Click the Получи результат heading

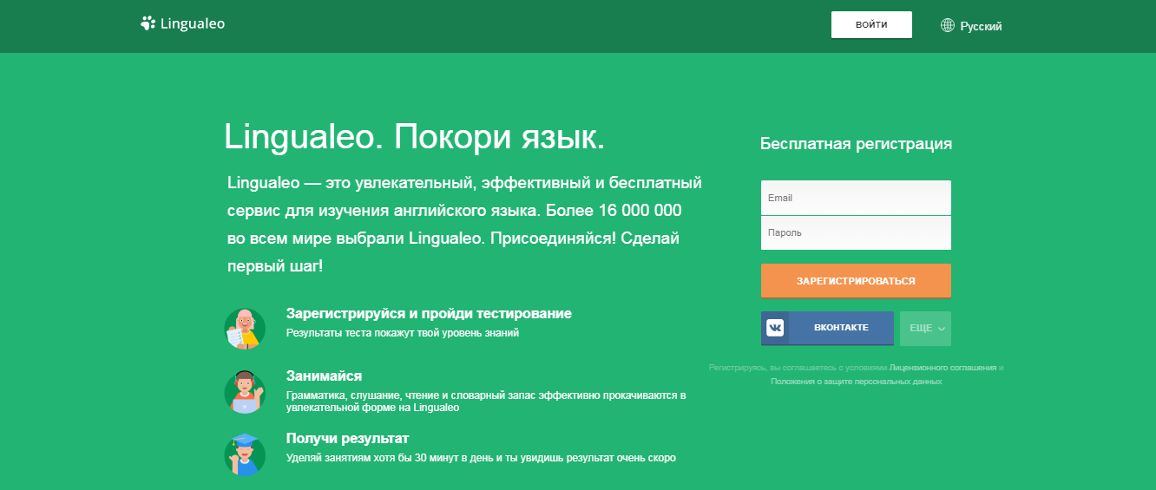click(347, 438)
